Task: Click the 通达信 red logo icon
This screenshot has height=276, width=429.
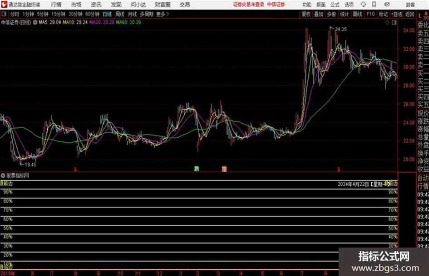Action: pyautogui.click(x=4, y=5)
